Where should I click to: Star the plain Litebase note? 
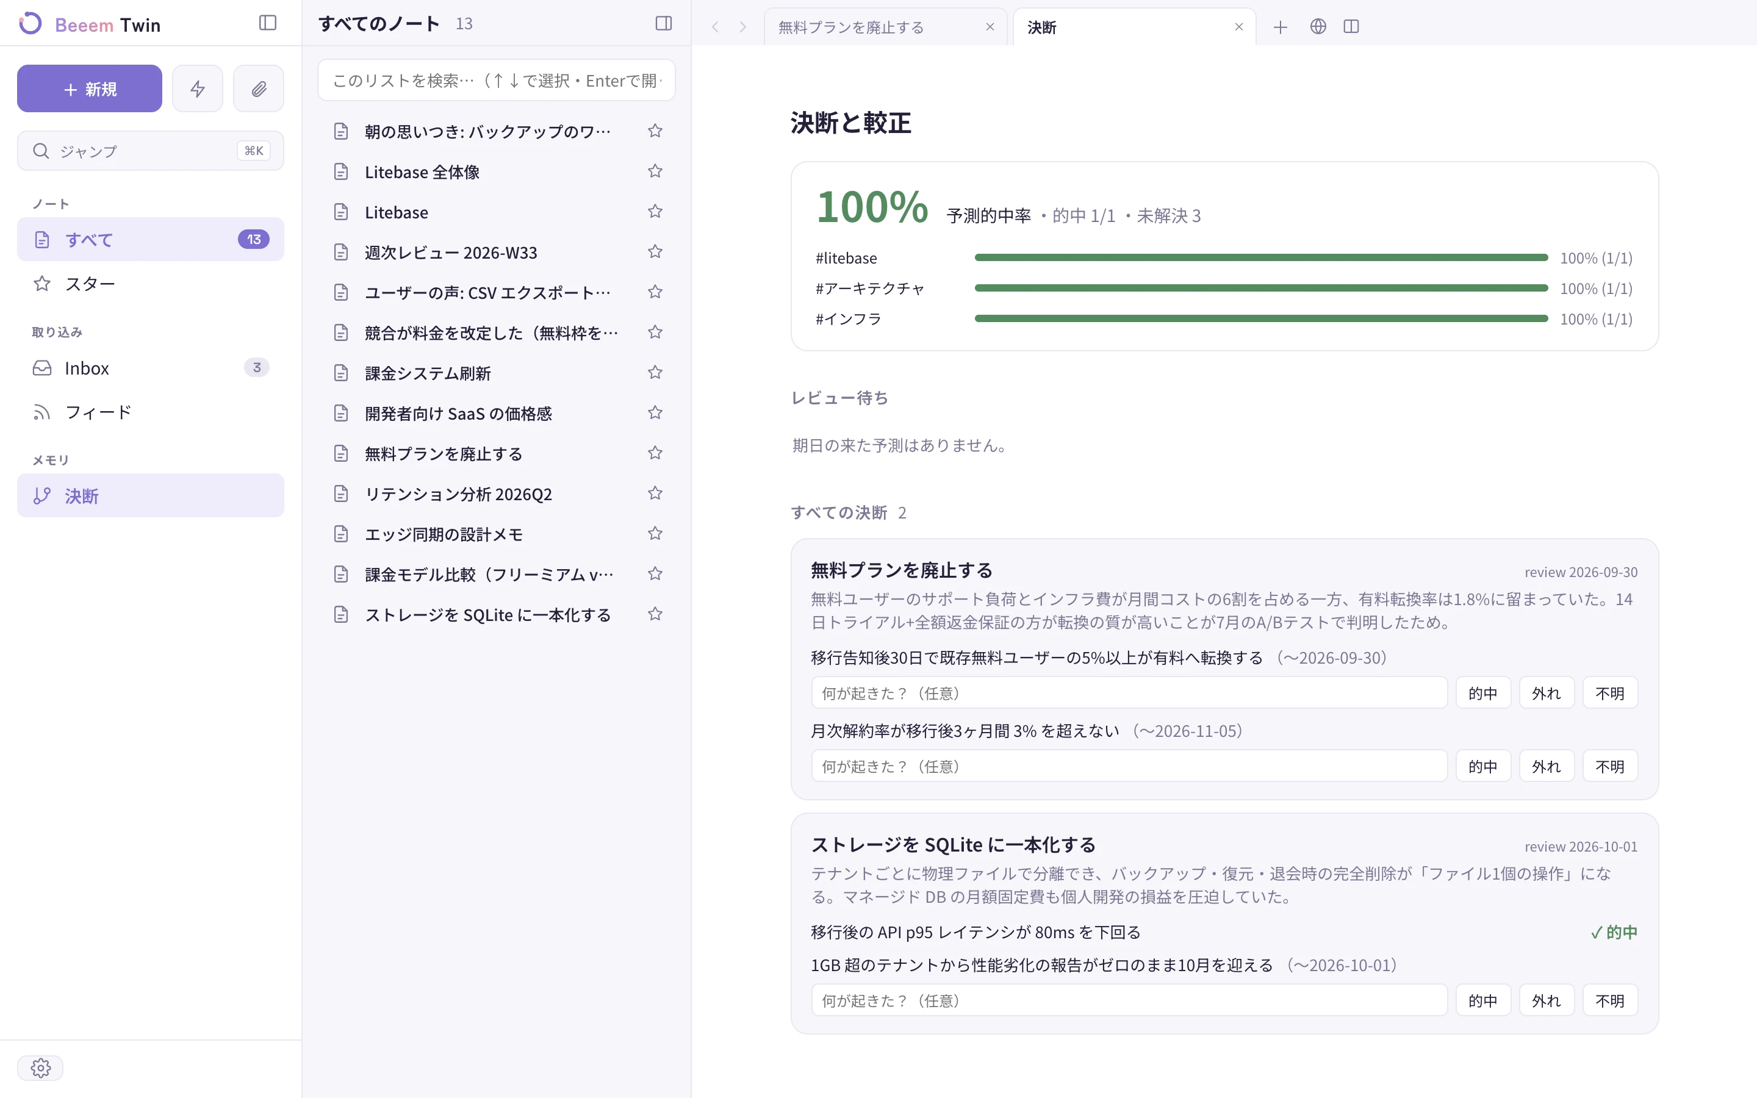[x=655, y=211]
